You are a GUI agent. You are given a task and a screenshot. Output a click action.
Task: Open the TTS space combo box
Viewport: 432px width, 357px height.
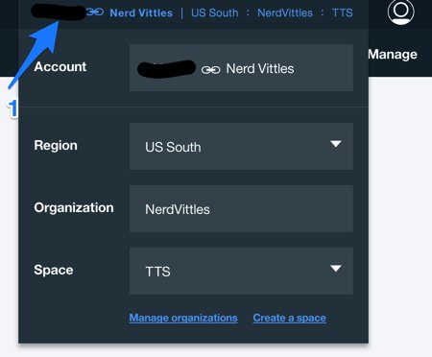click(x=241, y=271)
